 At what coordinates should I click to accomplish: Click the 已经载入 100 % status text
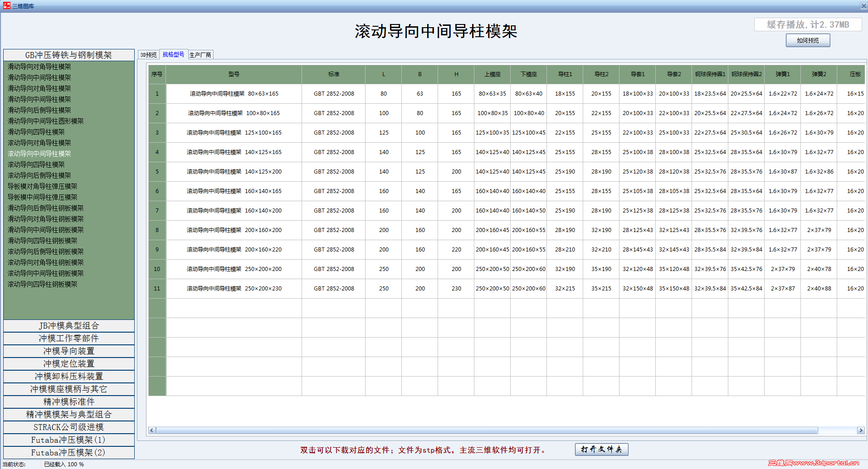(x=64, y=464)
